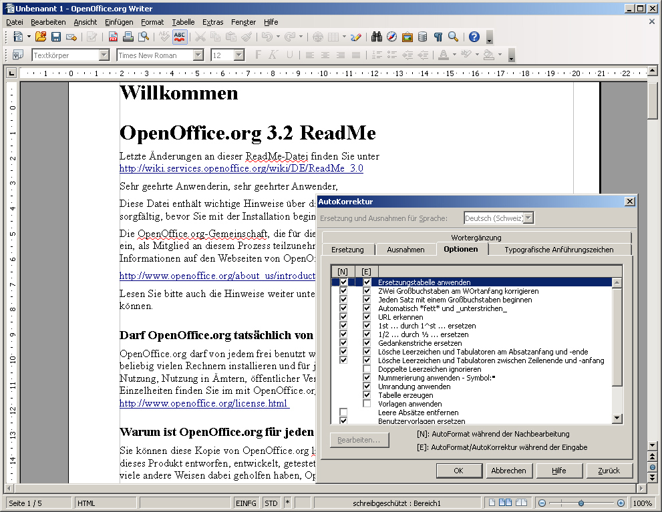Click the Document as E-mail icon
This screenshot has height=512, width=662.
(71, 37)
